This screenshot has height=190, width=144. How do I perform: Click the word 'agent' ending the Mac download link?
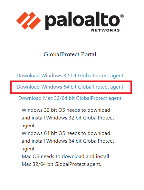(x=115, y=99)
